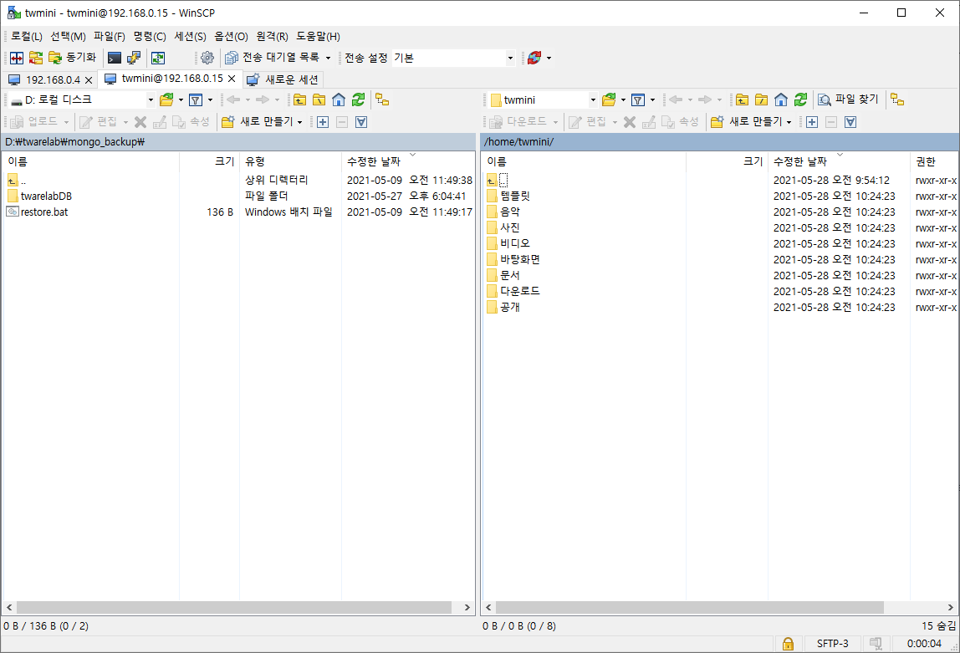Click the remote panel open directory icon
Image resolution: width=960 pixels, height=653 pixels.
[x=609, y=99]
